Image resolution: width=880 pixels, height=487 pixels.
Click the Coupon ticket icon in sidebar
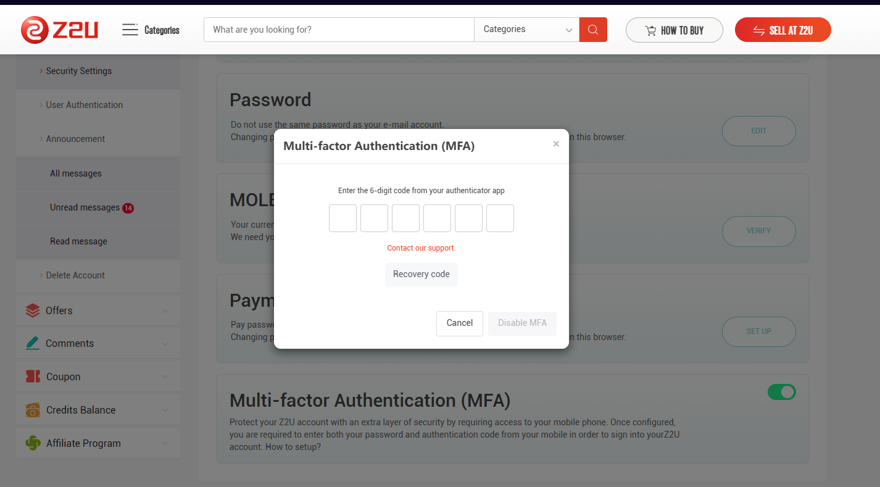click(x=33, y=377)
